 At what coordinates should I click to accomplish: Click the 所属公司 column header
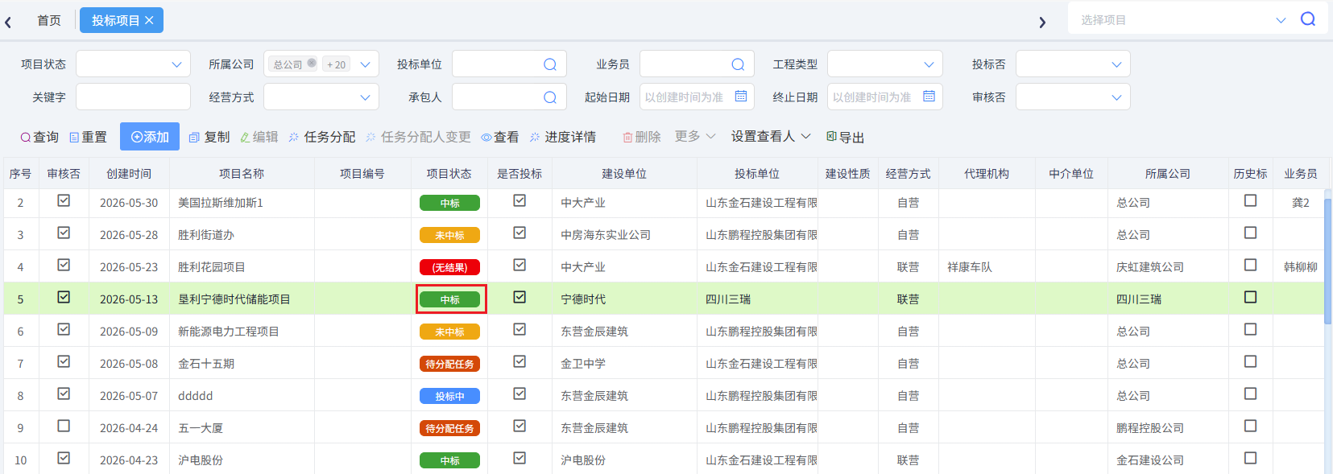(x=1168, y=174)
